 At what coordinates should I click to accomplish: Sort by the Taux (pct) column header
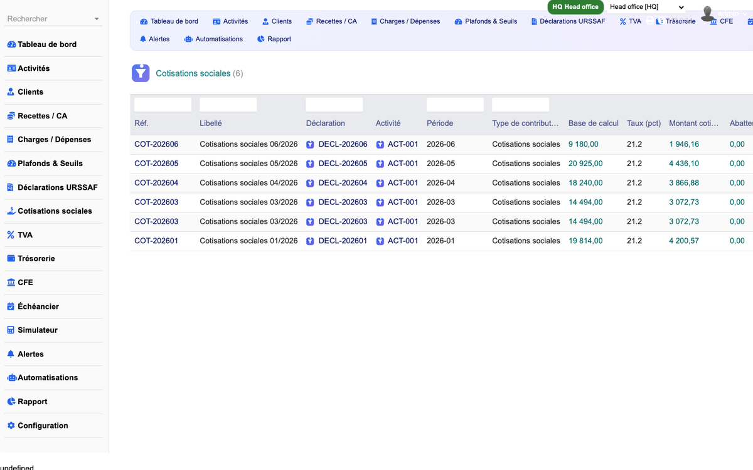click(x=644, y=123)
